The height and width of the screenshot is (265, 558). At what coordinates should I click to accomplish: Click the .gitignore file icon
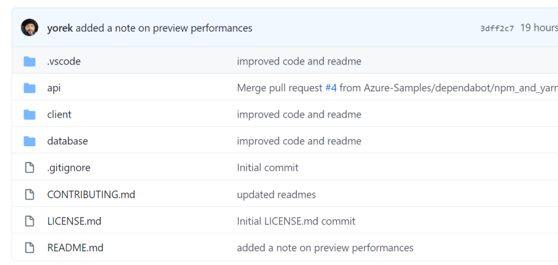(30, 168)
